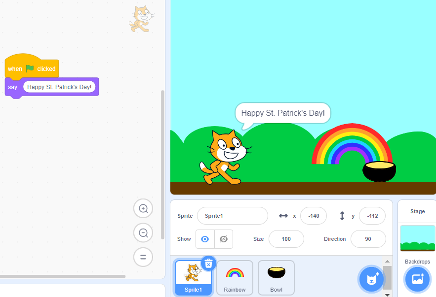Screen dimensions: 436x297
Task: Click the purple say block
Action: [x=52, y=87]
